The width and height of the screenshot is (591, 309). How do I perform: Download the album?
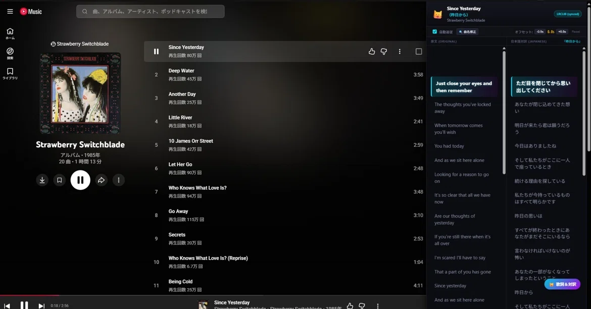(42, 180)
